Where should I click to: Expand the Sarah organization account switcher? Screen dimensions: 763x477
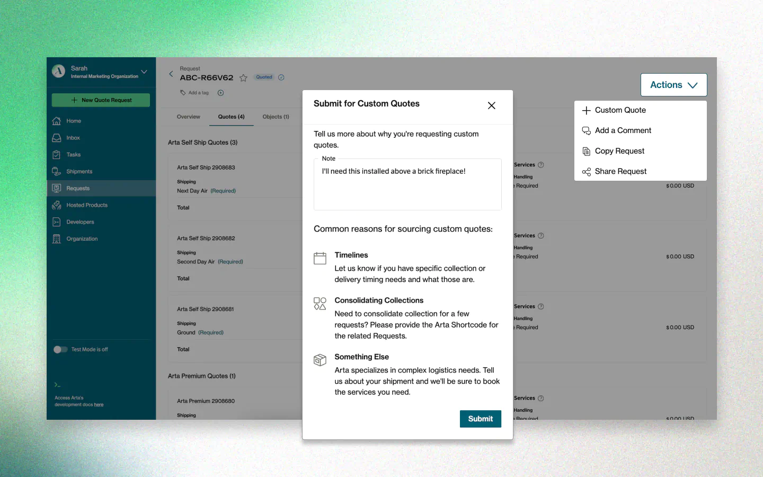pyautogui.click(x=144, y=72)
